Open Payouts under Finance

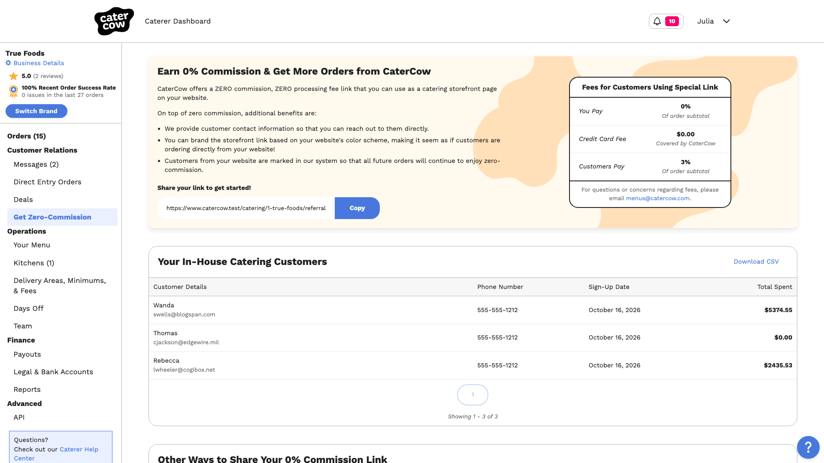point(27,354)
